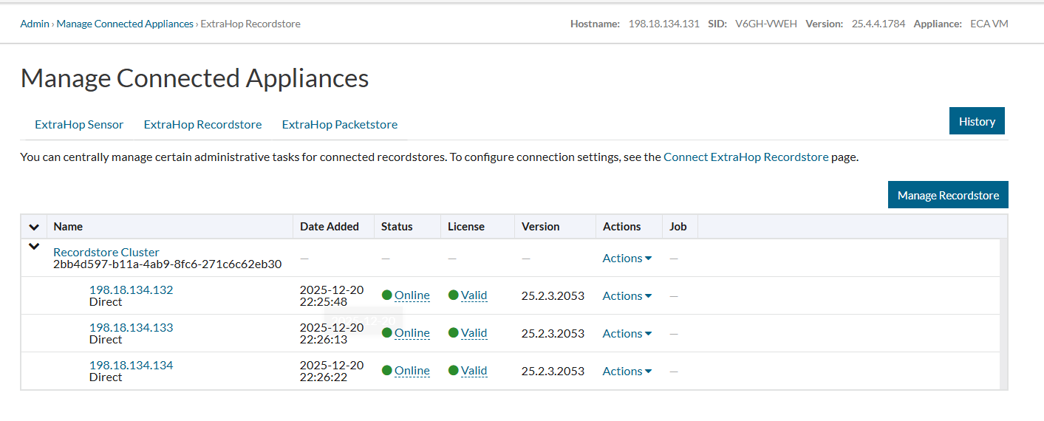Click green Valid license dot for 198.18.134.132
This screenshot has height=421, width=1044.
tap(453, 295)
